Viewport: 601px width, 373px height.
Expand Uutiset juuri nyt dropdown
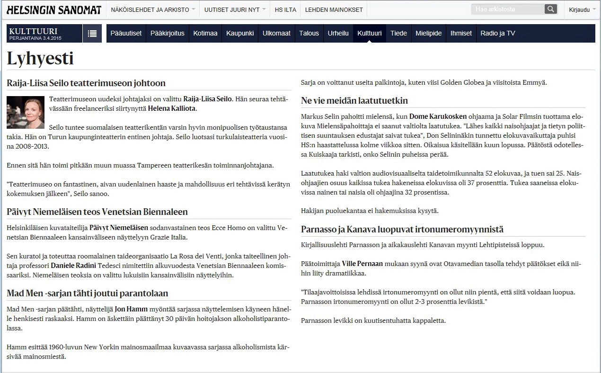tap(235, 9)
